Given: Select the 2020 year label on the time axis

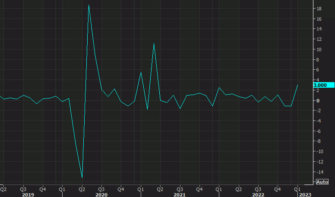Looking at the screenshot, I should [x=101, y=195].
